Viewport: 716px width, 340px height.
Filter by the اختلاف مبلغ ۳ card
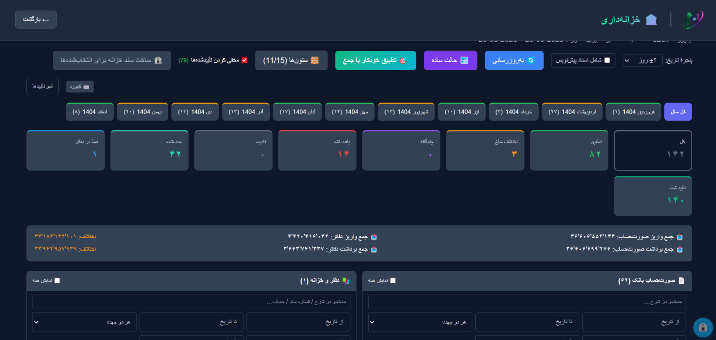click(485, 151)
